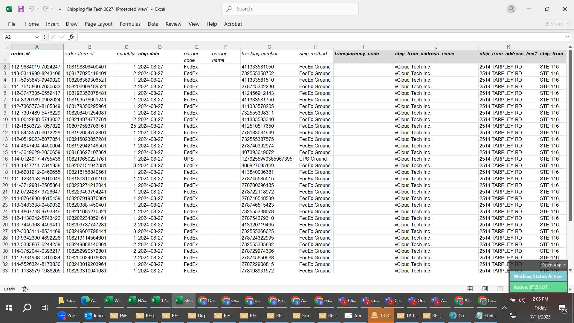Open the Data tab

click(x=153, y=24)
